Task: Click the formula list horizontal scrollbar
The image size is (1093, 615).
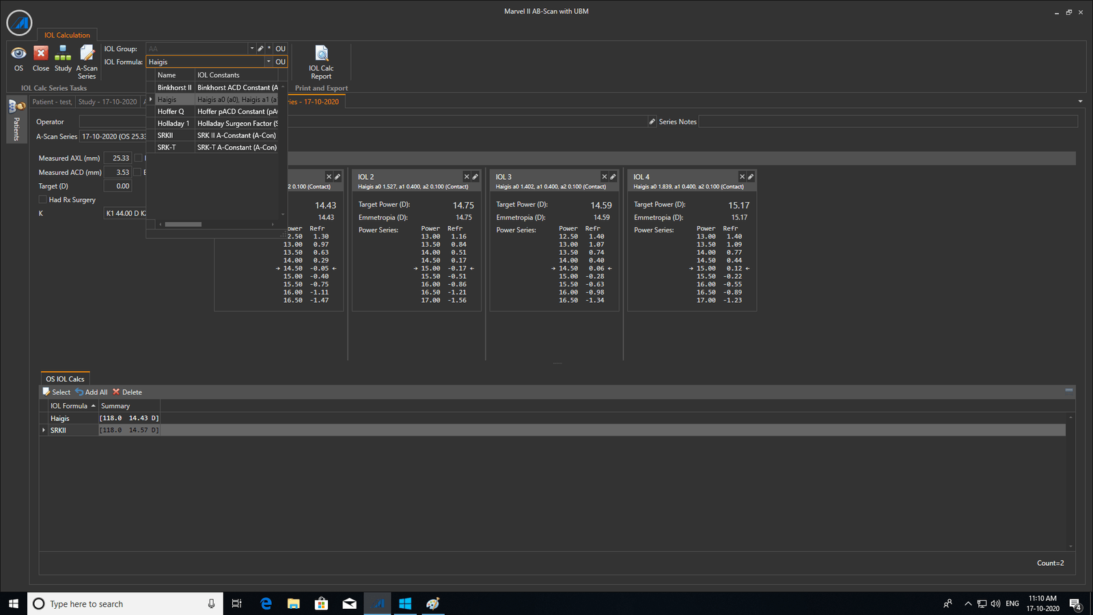Action: click(x=183, y=224)
